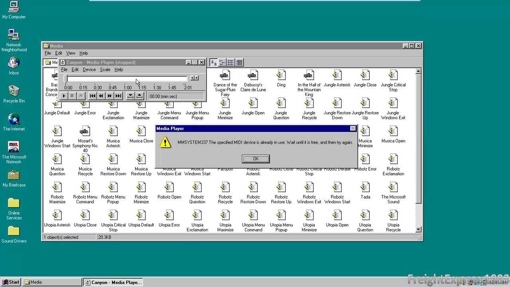510x287 pixels.
Task: Open the Device menu in Media Player
Action: pyautogui.click(x=89, y=69)
